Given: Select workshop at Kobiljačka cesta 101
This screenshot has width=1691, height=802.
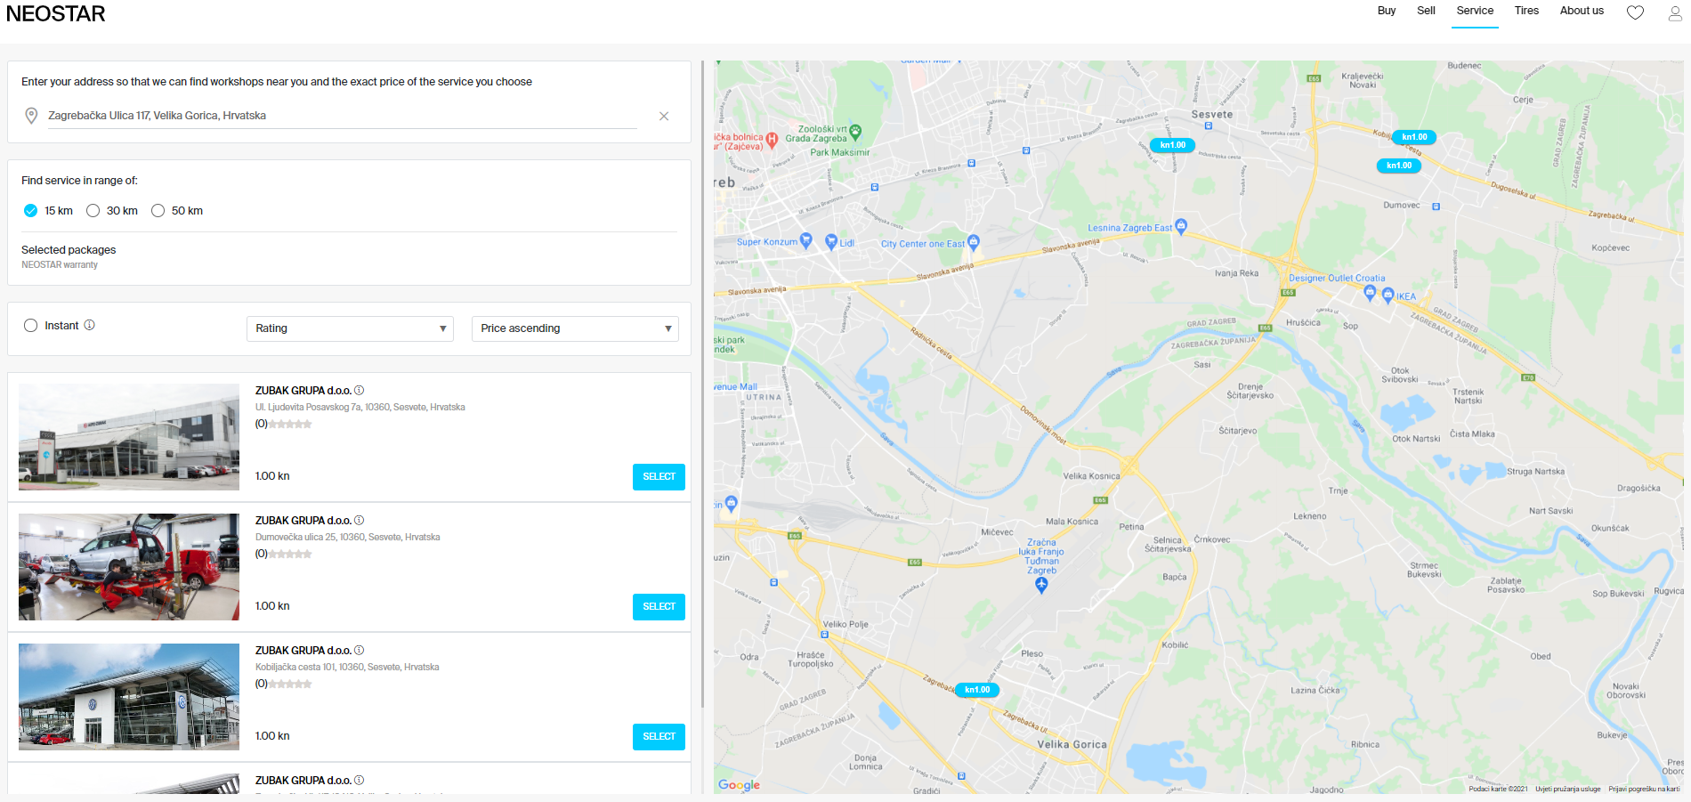Looking at the screenshot, I should click(659, 737).
